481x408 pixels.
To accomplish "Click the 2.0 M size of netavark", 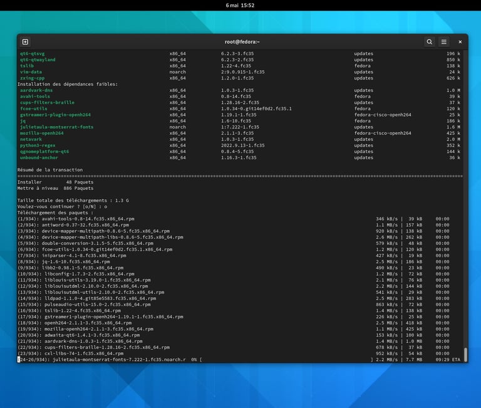I will pyautogui.click(x=453, y=139).
